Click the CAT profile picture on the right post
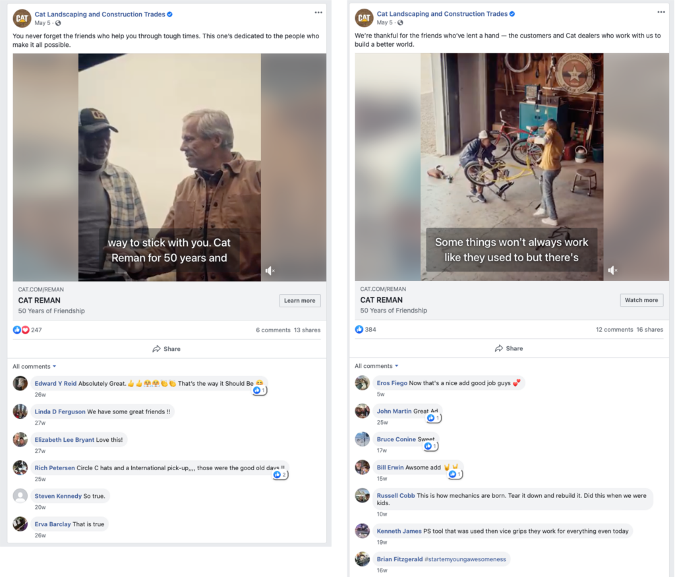This screenshot has height=577, width=675. click(364, 18)
